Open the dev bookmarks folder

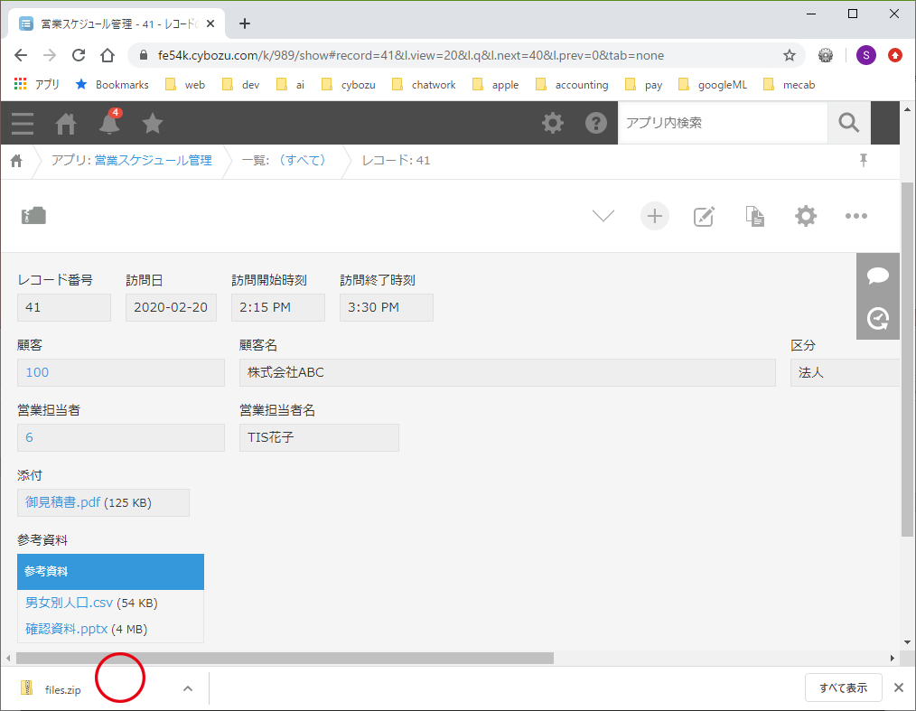point(241,85)
